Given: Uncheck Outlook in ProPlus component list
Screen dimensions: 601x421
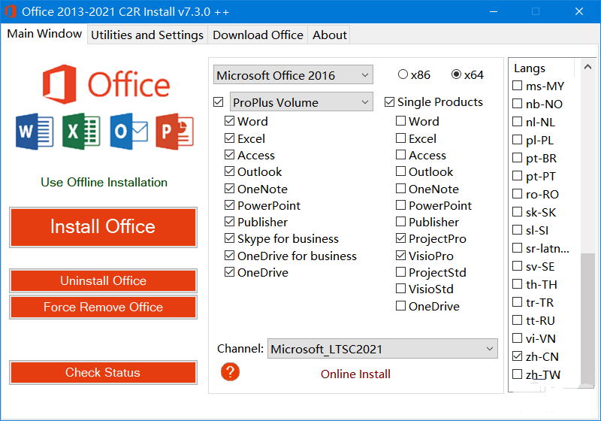Looking at the screenshot, I should pyautogui.click(x=229, y=171).
